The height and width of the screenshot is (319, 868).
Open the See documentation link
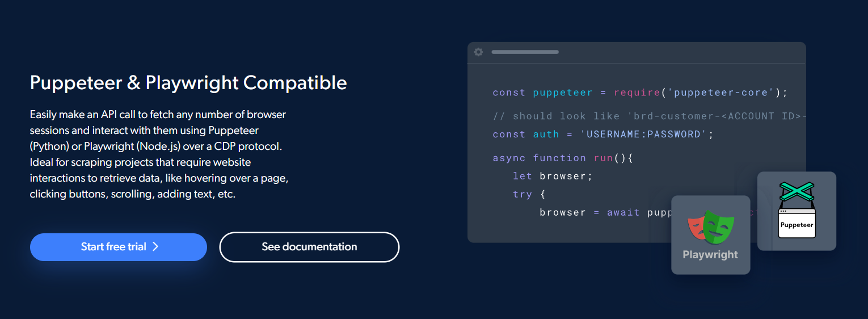(x=309, y=247)
